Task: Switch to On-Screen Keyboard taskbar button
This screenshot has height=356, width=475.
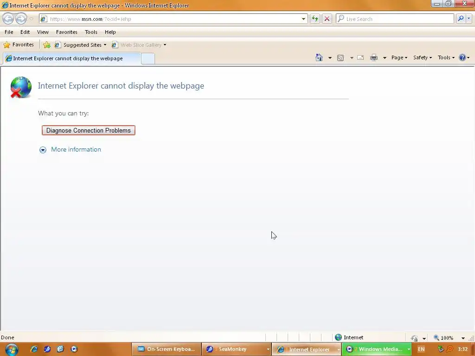Action: (x=167, y=349)
